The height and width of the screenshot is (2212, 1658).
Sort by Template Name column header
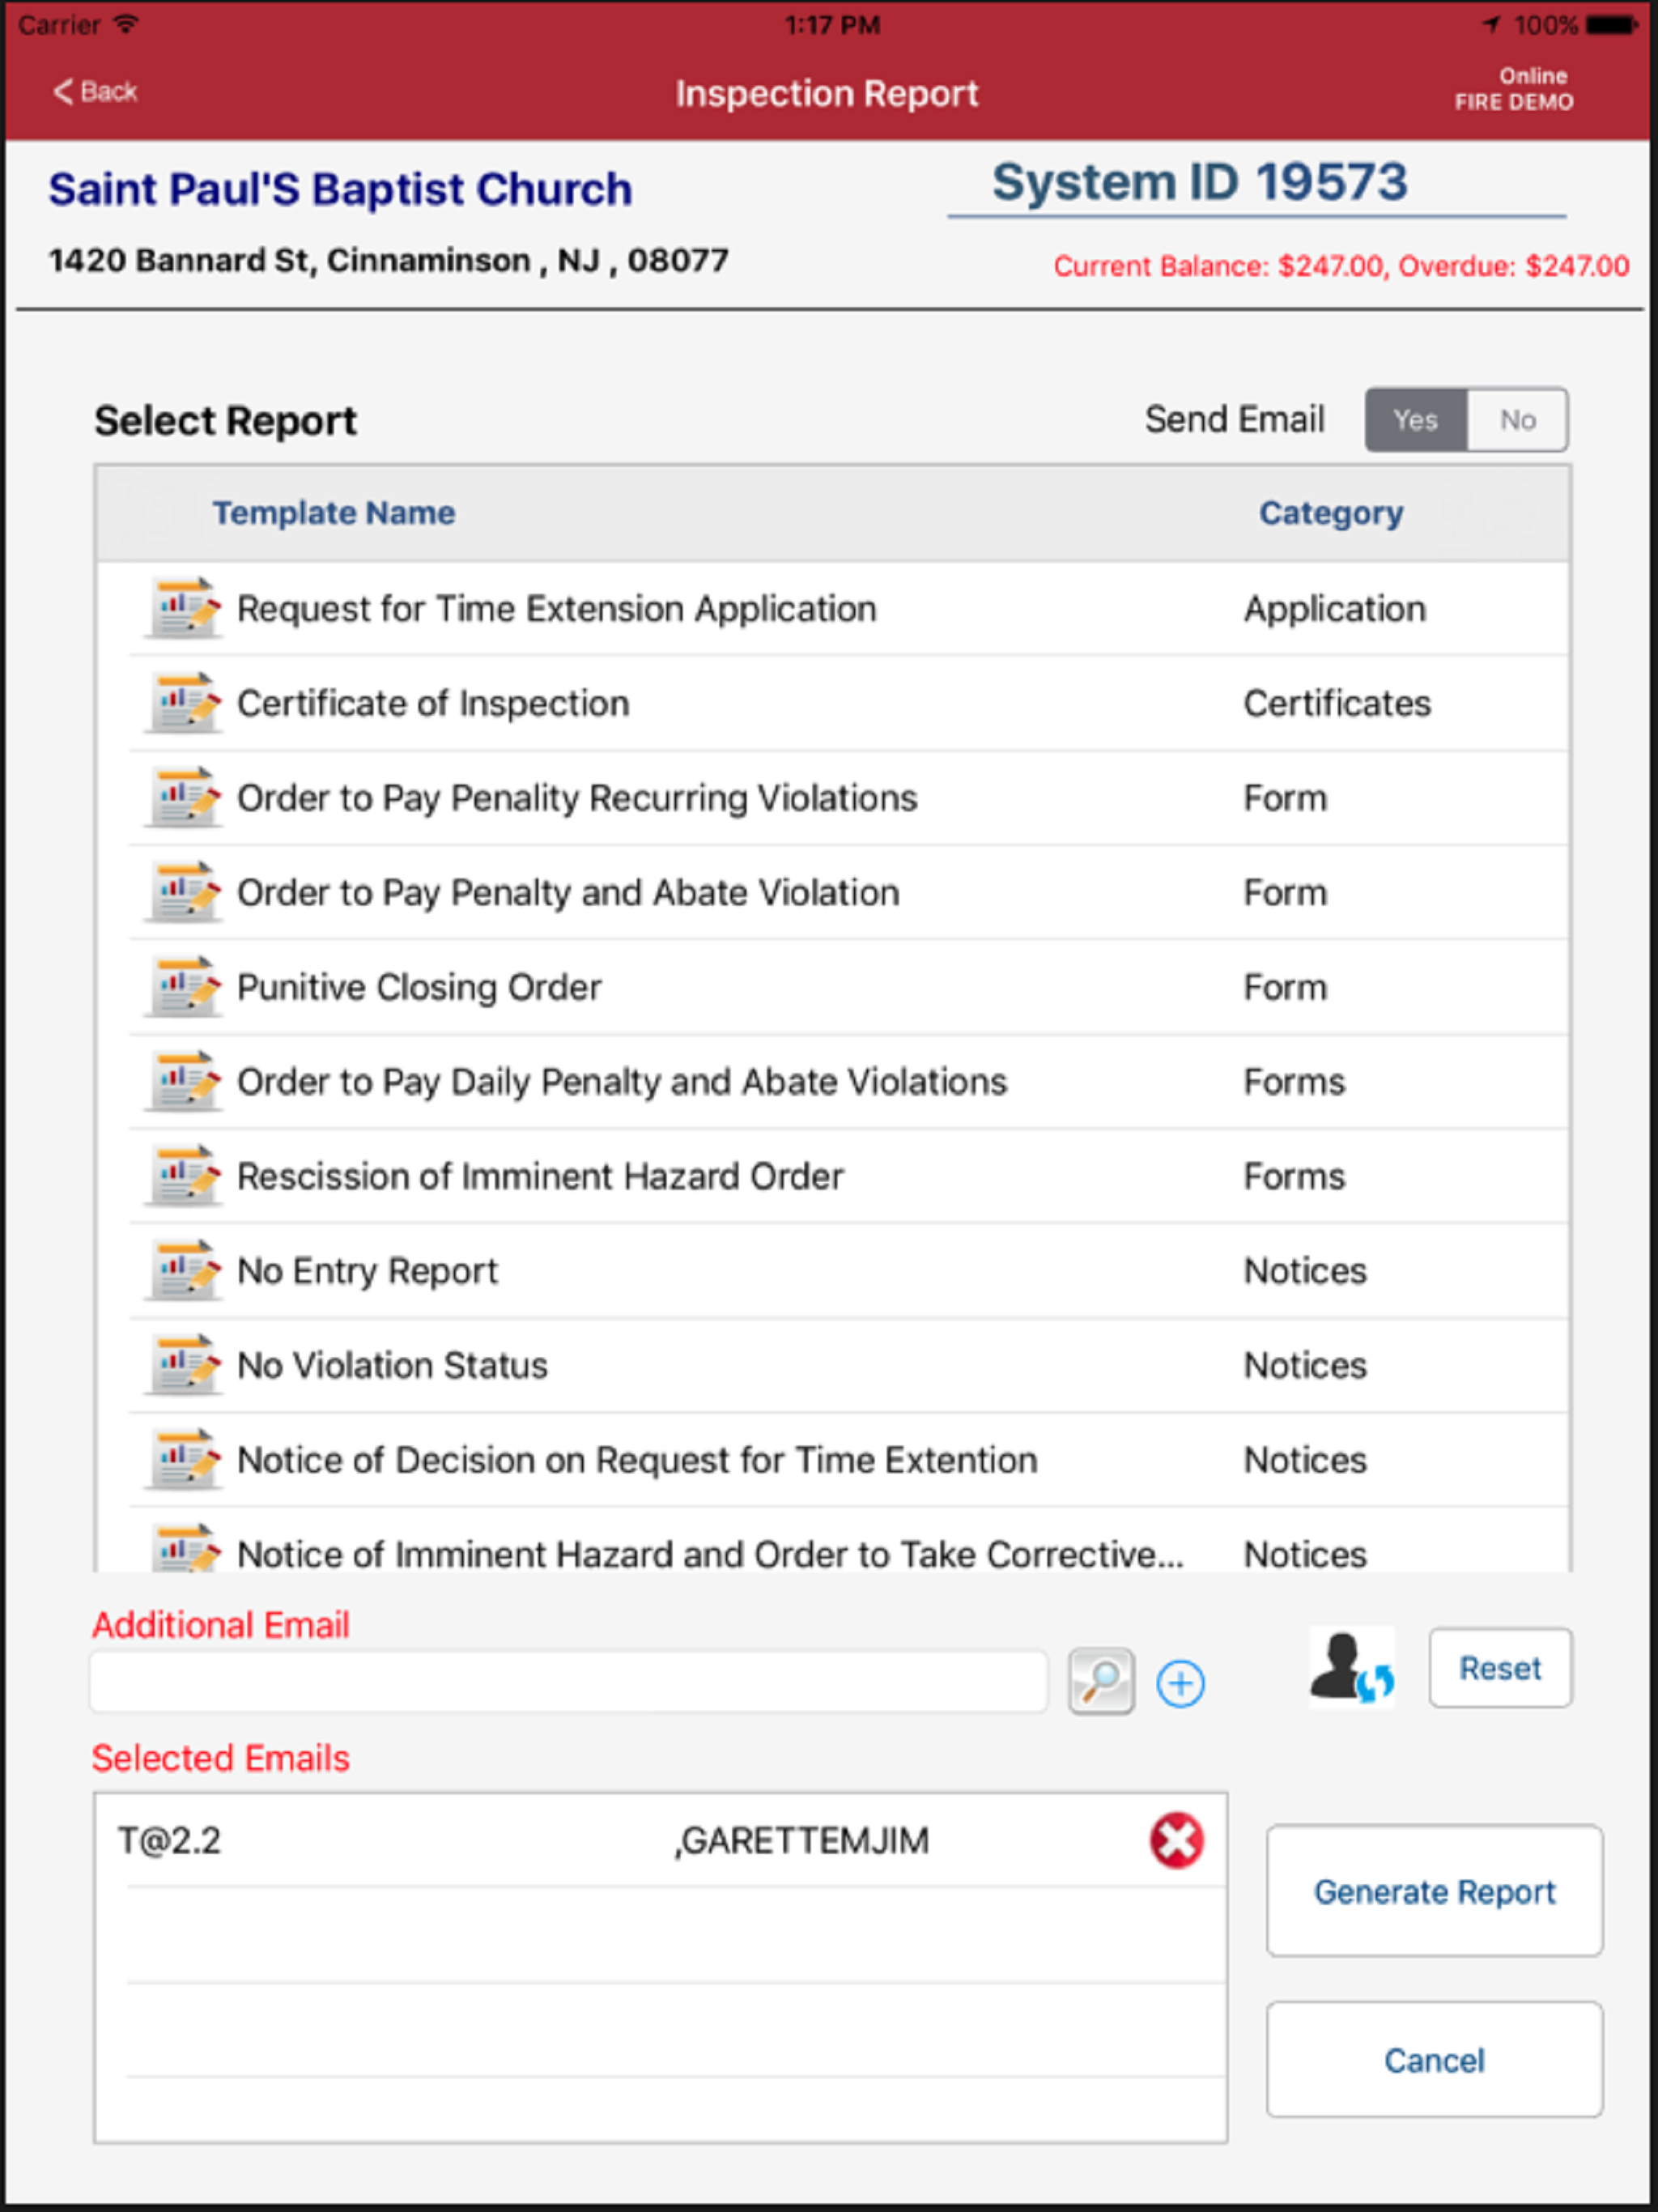334,513
